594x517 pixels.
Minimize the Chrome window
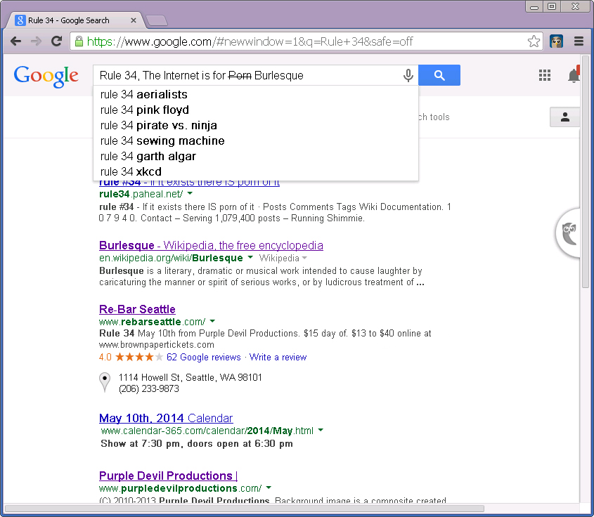[x=534, y=7]
